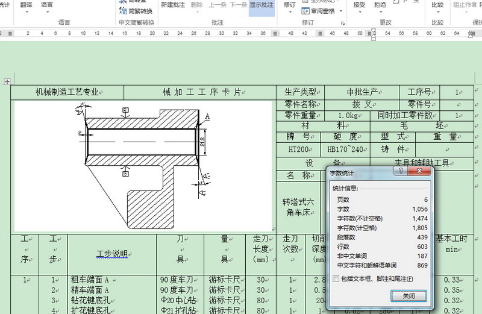482x314 pixels.
Task: Click the 中批生产 cell
Action: click(362, 92)
